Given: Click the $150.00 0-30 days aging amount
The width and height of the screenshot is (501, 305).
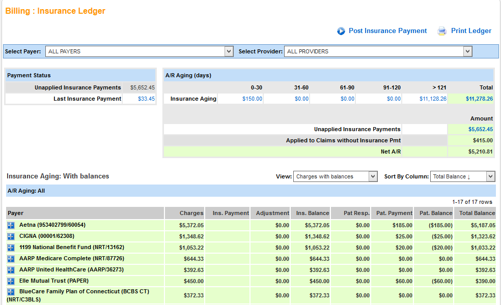Looking at the screenshot, I should 252,99.
